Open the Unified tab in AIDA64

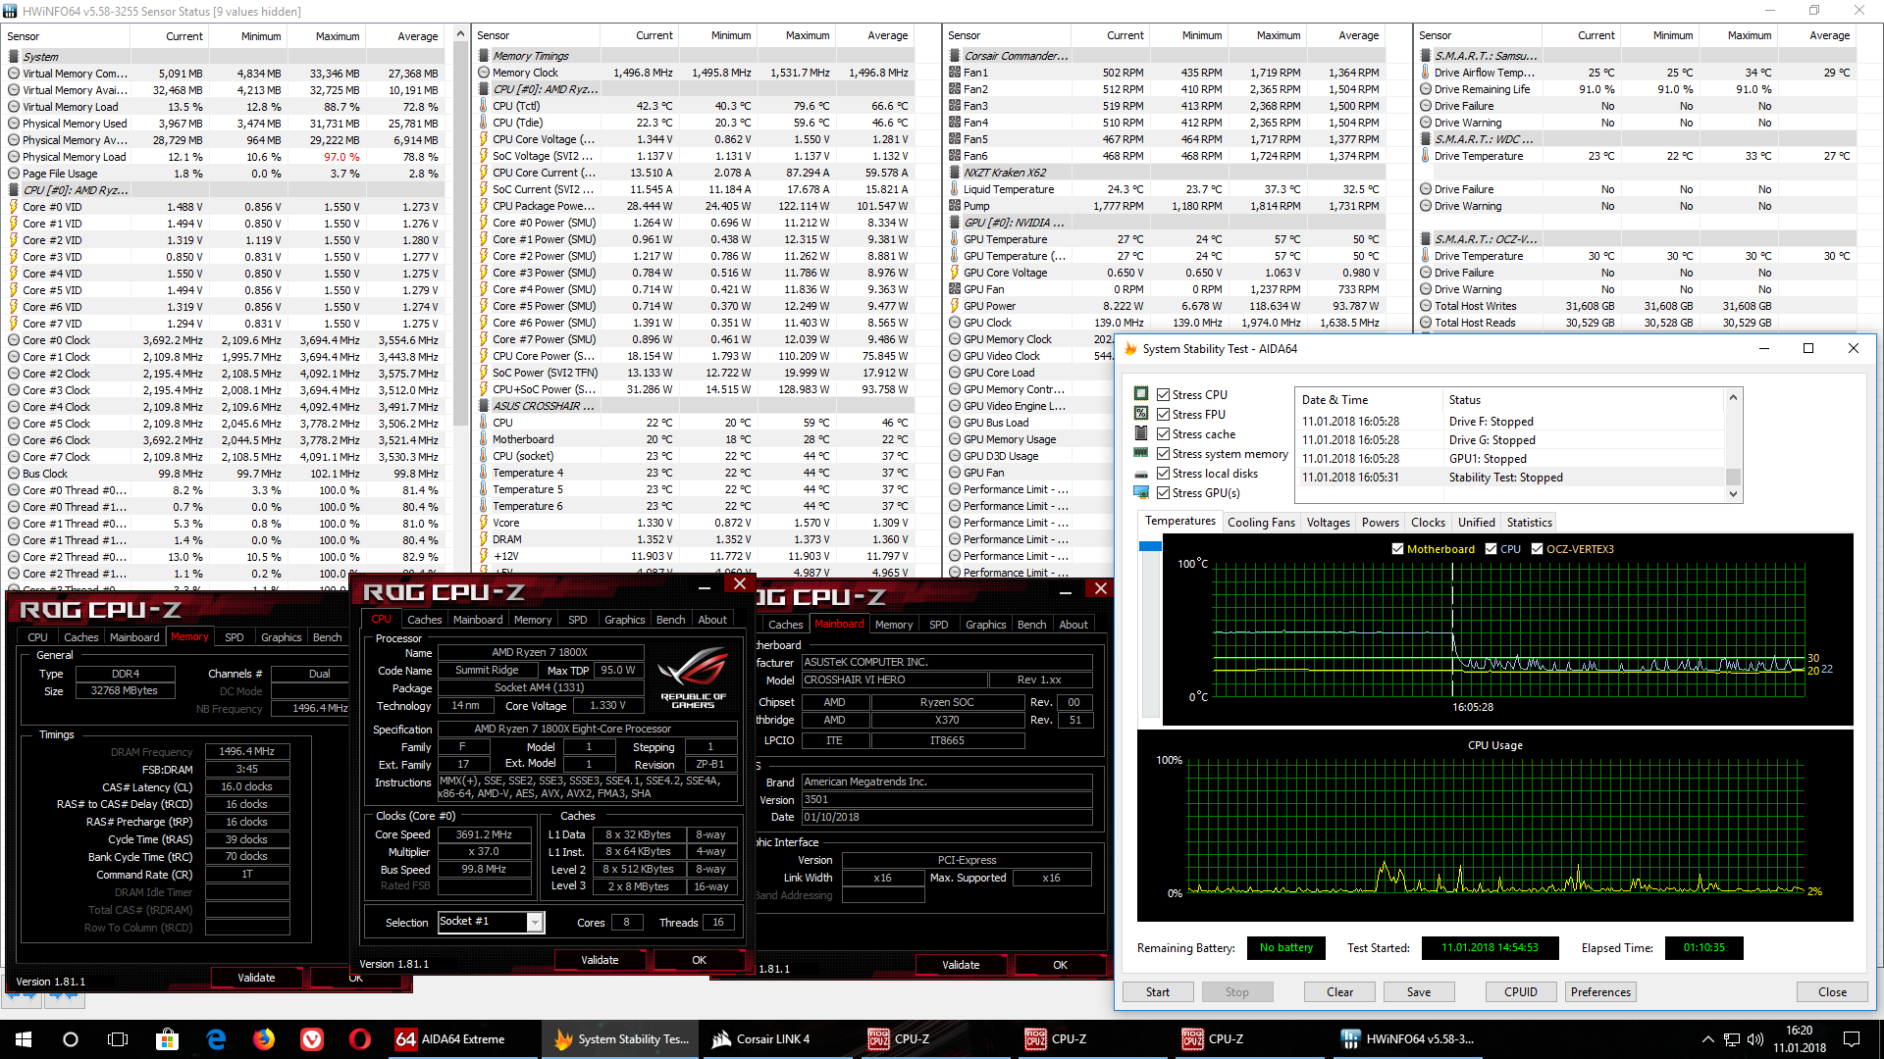1476,523
